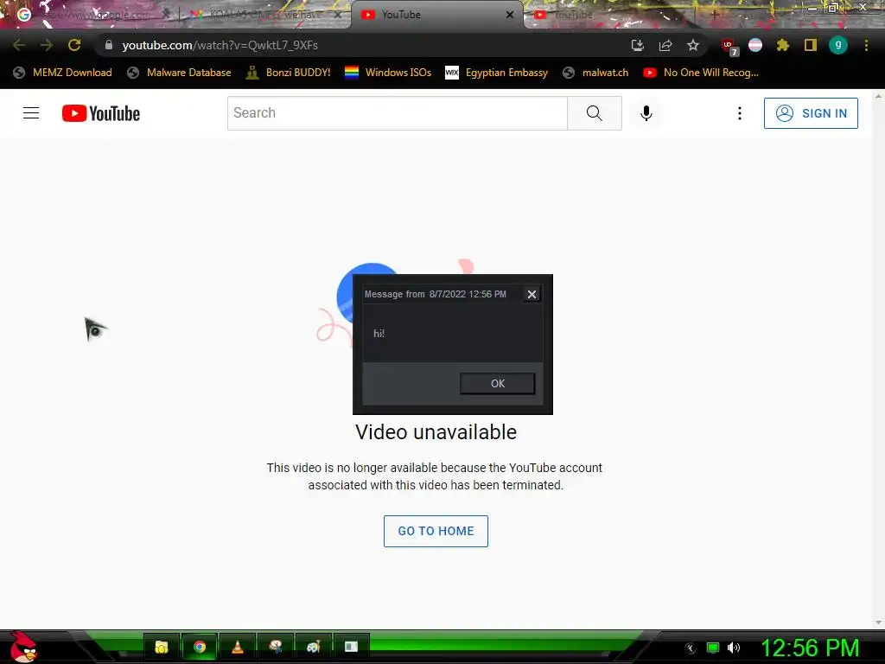Viewport: 885px width, 664px height.
Task: Open the uBlock Origin extension
Action: tap(729, 47)
